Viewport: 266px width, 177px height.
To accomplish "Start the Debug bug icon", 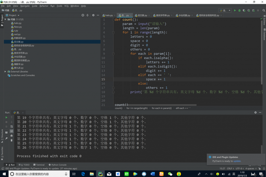I will (240, 10).
